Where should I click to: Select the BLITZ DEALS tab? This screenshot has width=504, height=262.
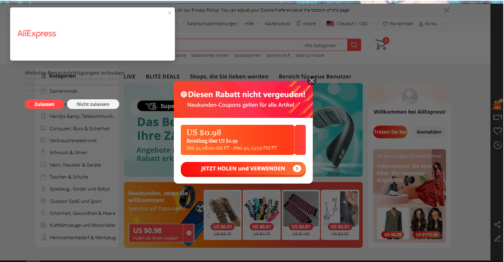pyautogui.click(x=163, y=77)
